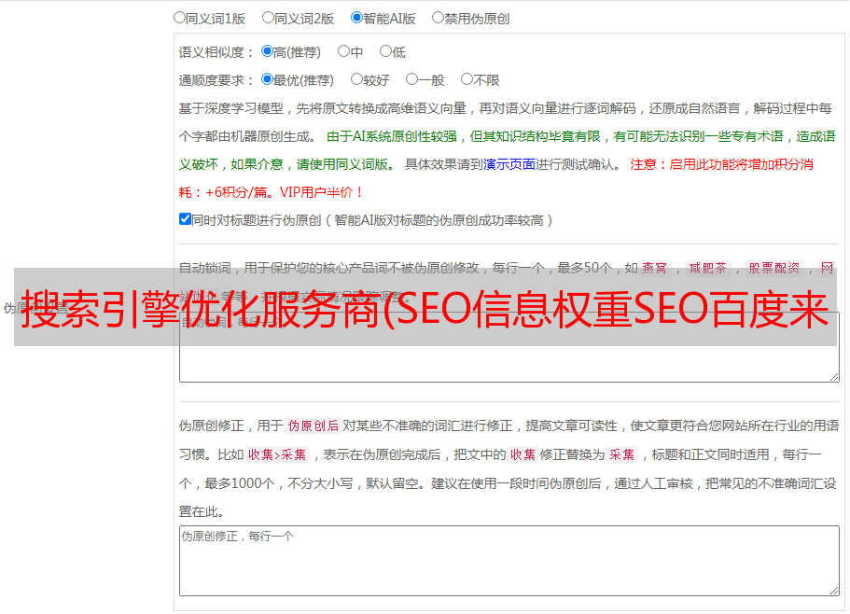This screenshot has width=850, height=614.
Task: Click the 股票配资 example tag
Action: click(x=773, y=268)
